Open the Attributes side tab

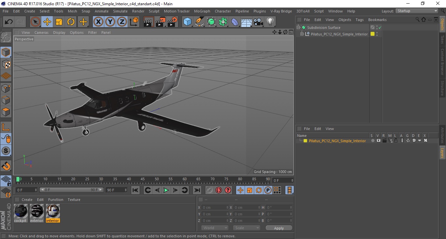click(x=442, y=135)
